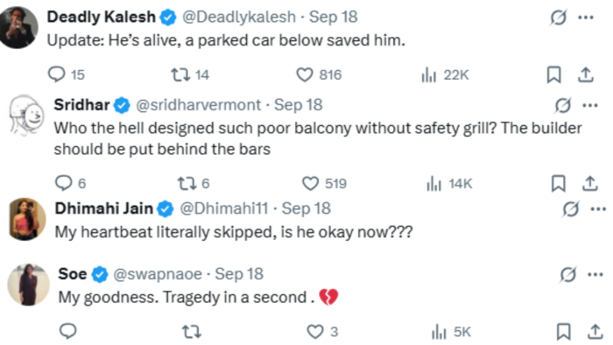613x345 pixels.
Task: Open @Deadlykalesh profile handle
Action: click(x=239, y=17)
